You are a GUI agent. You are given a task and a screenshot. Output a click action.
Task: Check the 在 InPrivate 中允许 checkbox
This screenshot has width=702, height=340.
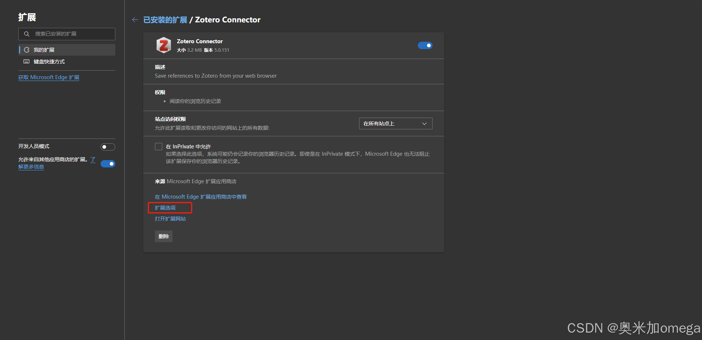click(159, 147)
